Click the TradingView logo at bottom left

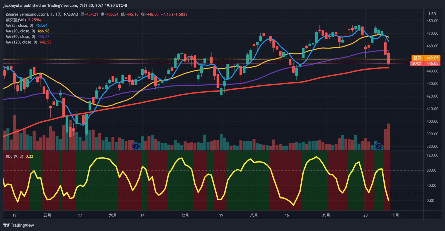pos(19,225)
